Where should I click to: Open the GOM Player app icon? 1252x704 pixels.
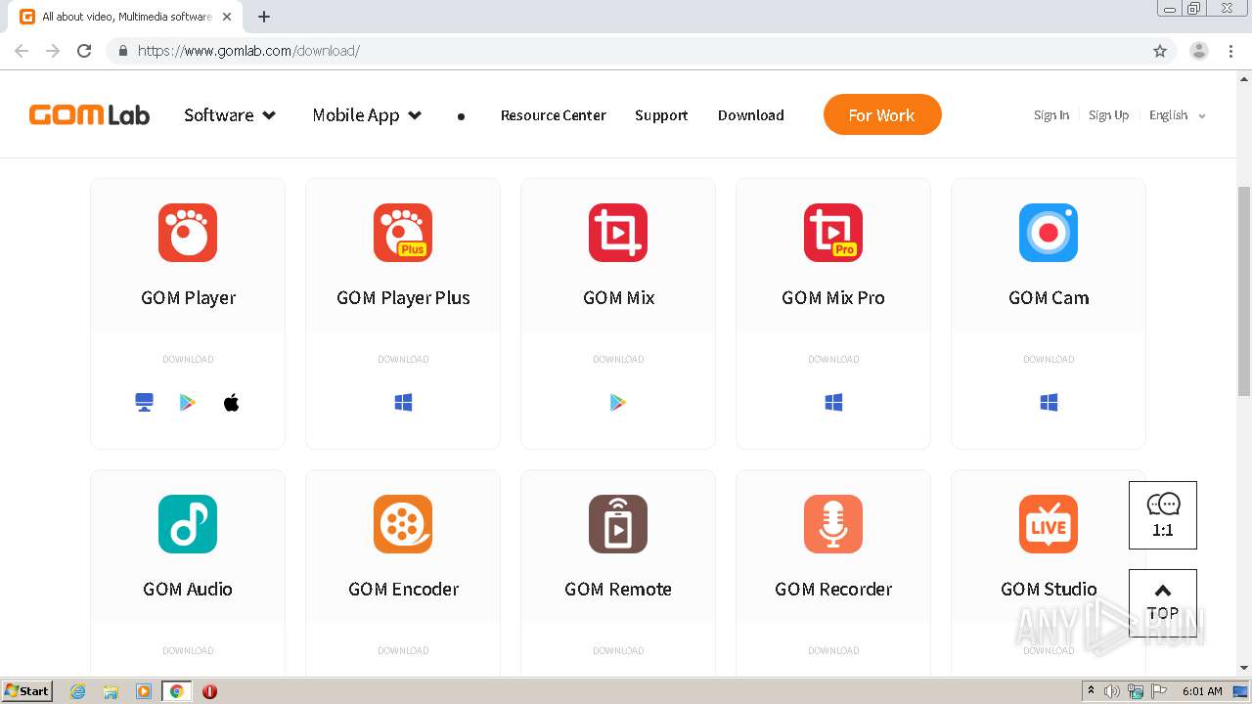(188, 233)
